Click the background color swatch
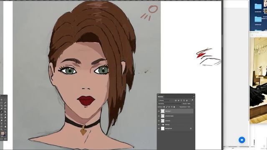 [x=5, y=135]
